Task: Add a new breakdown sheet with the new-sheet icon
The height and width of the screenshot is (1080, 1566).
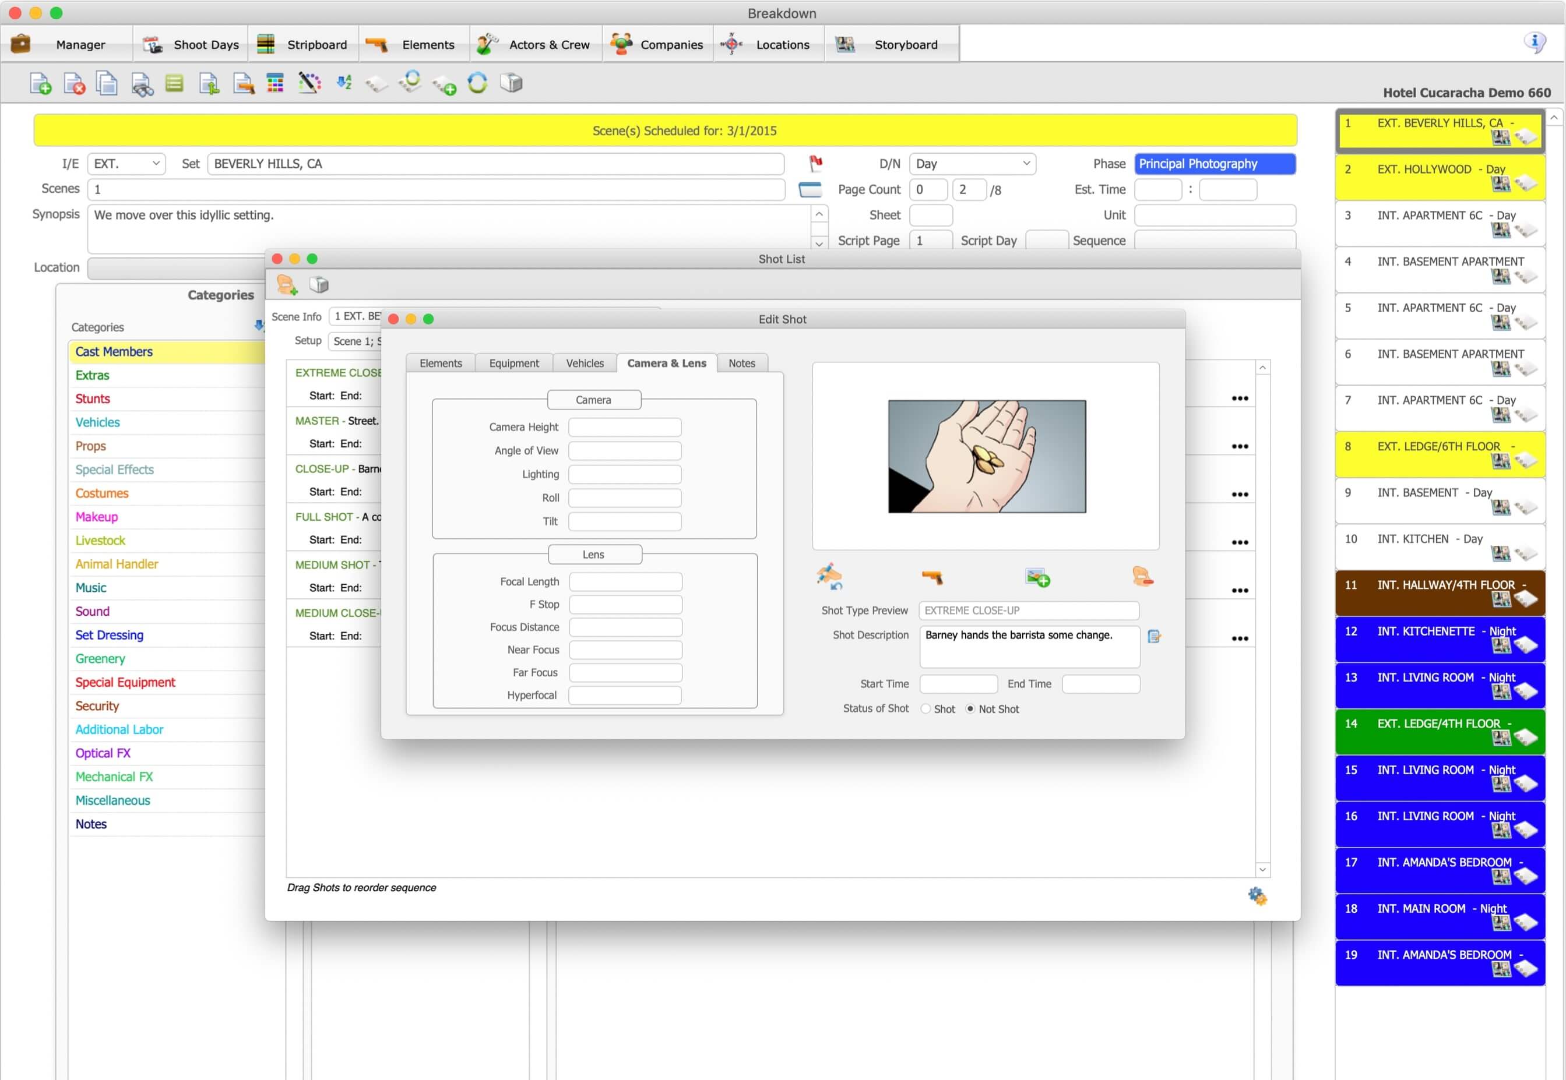Action: coord(41,83)
